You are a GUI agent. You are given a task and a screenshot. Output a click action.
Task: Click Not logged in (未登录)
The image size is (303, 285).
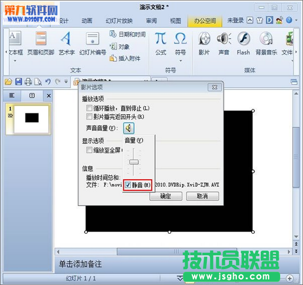point(235,20)
